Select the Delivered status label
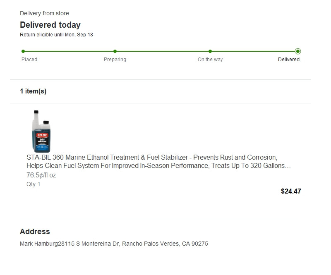Image resolution: width=331 pixels, height=275 pixels. 289,60
